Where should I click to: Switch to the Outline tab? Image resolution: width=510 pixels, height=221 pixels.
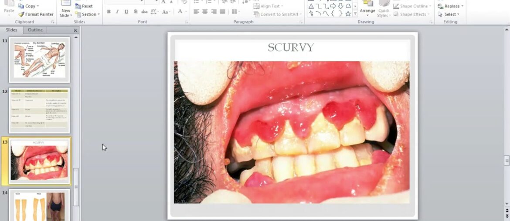click(35, 30)
